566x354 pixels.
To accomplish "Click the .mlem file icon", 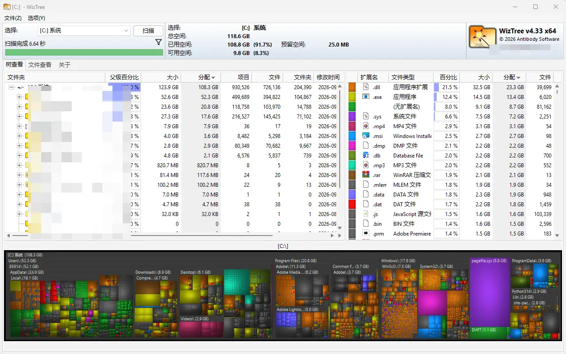I will click(366, 185).
